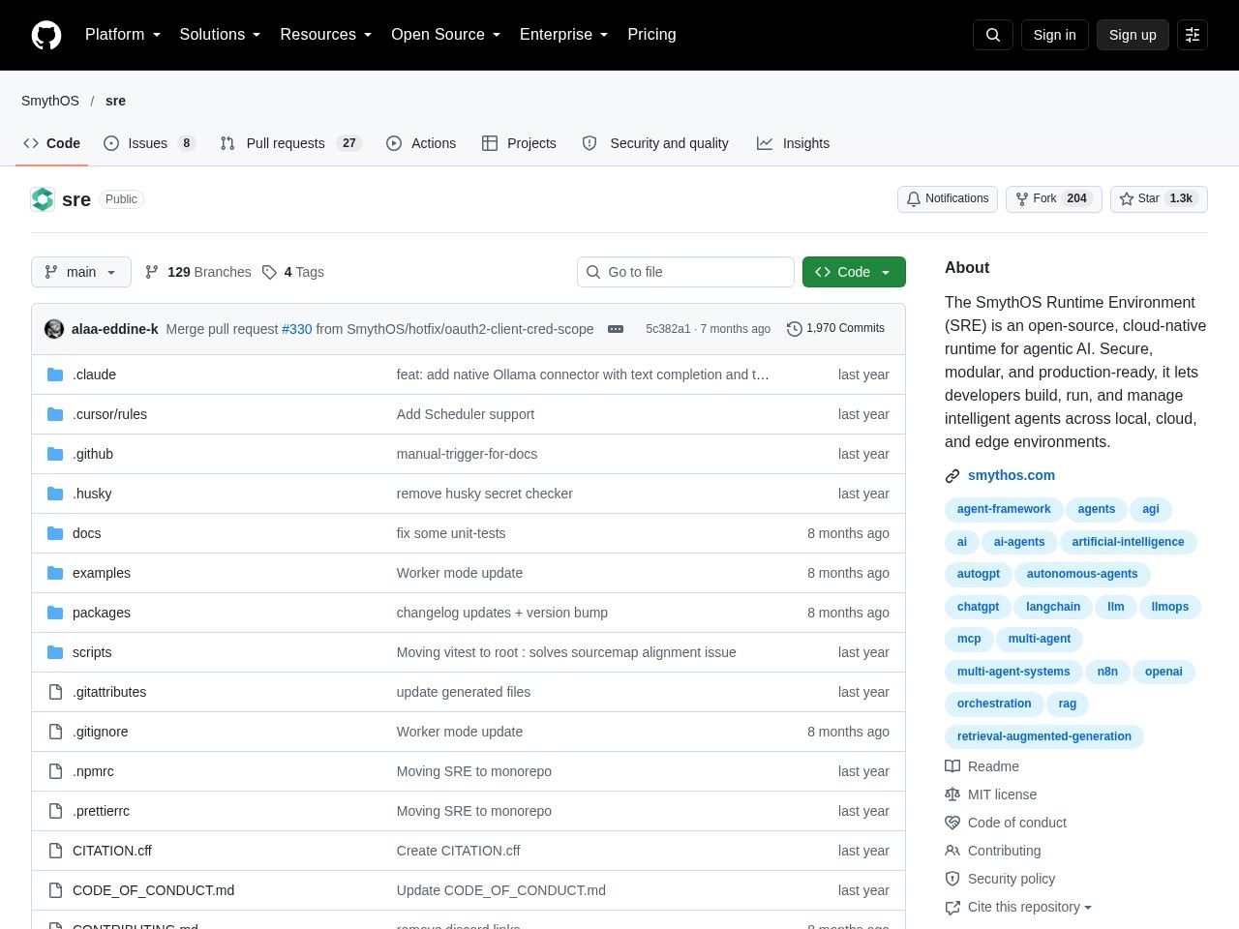Screen dimensions: 1239x929
Task: Click the Code of conduct heart icon
Action: click(952, 823)
